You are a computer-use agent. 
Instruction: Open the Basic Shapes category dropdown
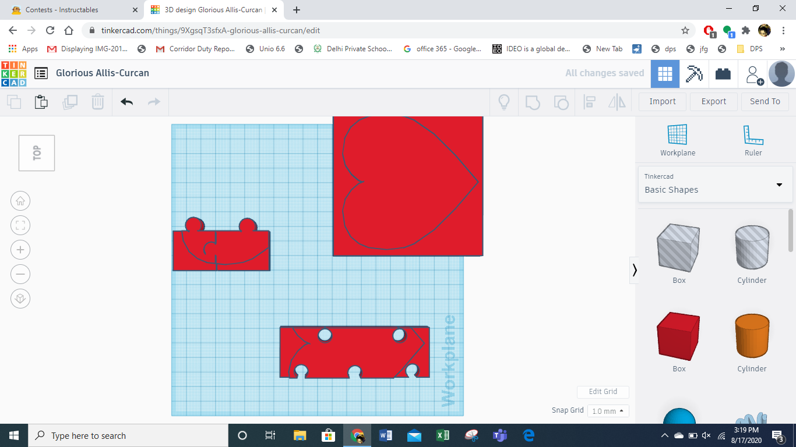point(716,184)
